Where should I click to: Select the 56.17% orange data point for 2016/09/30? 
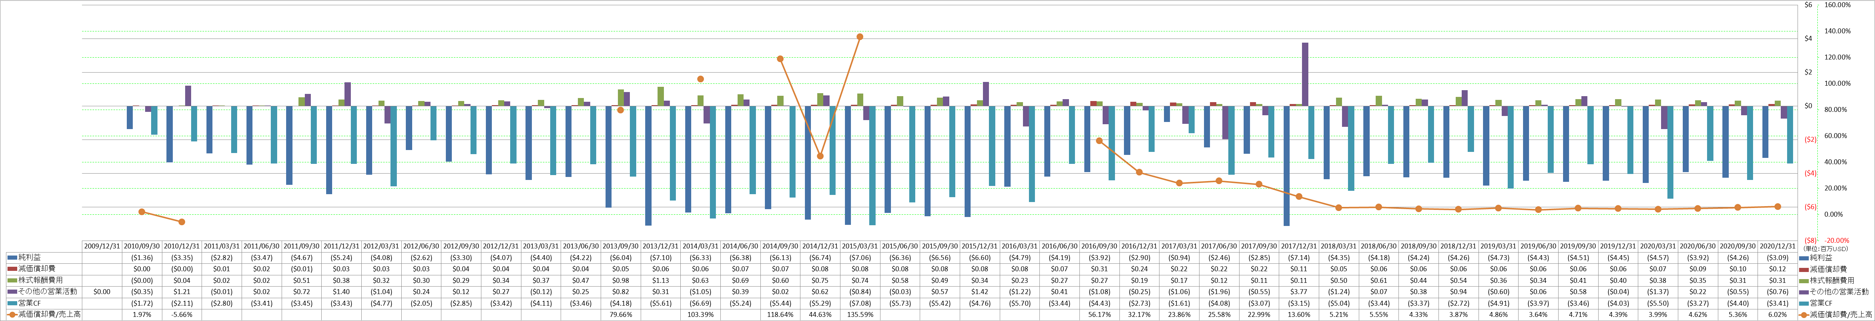coord(1099,140)
